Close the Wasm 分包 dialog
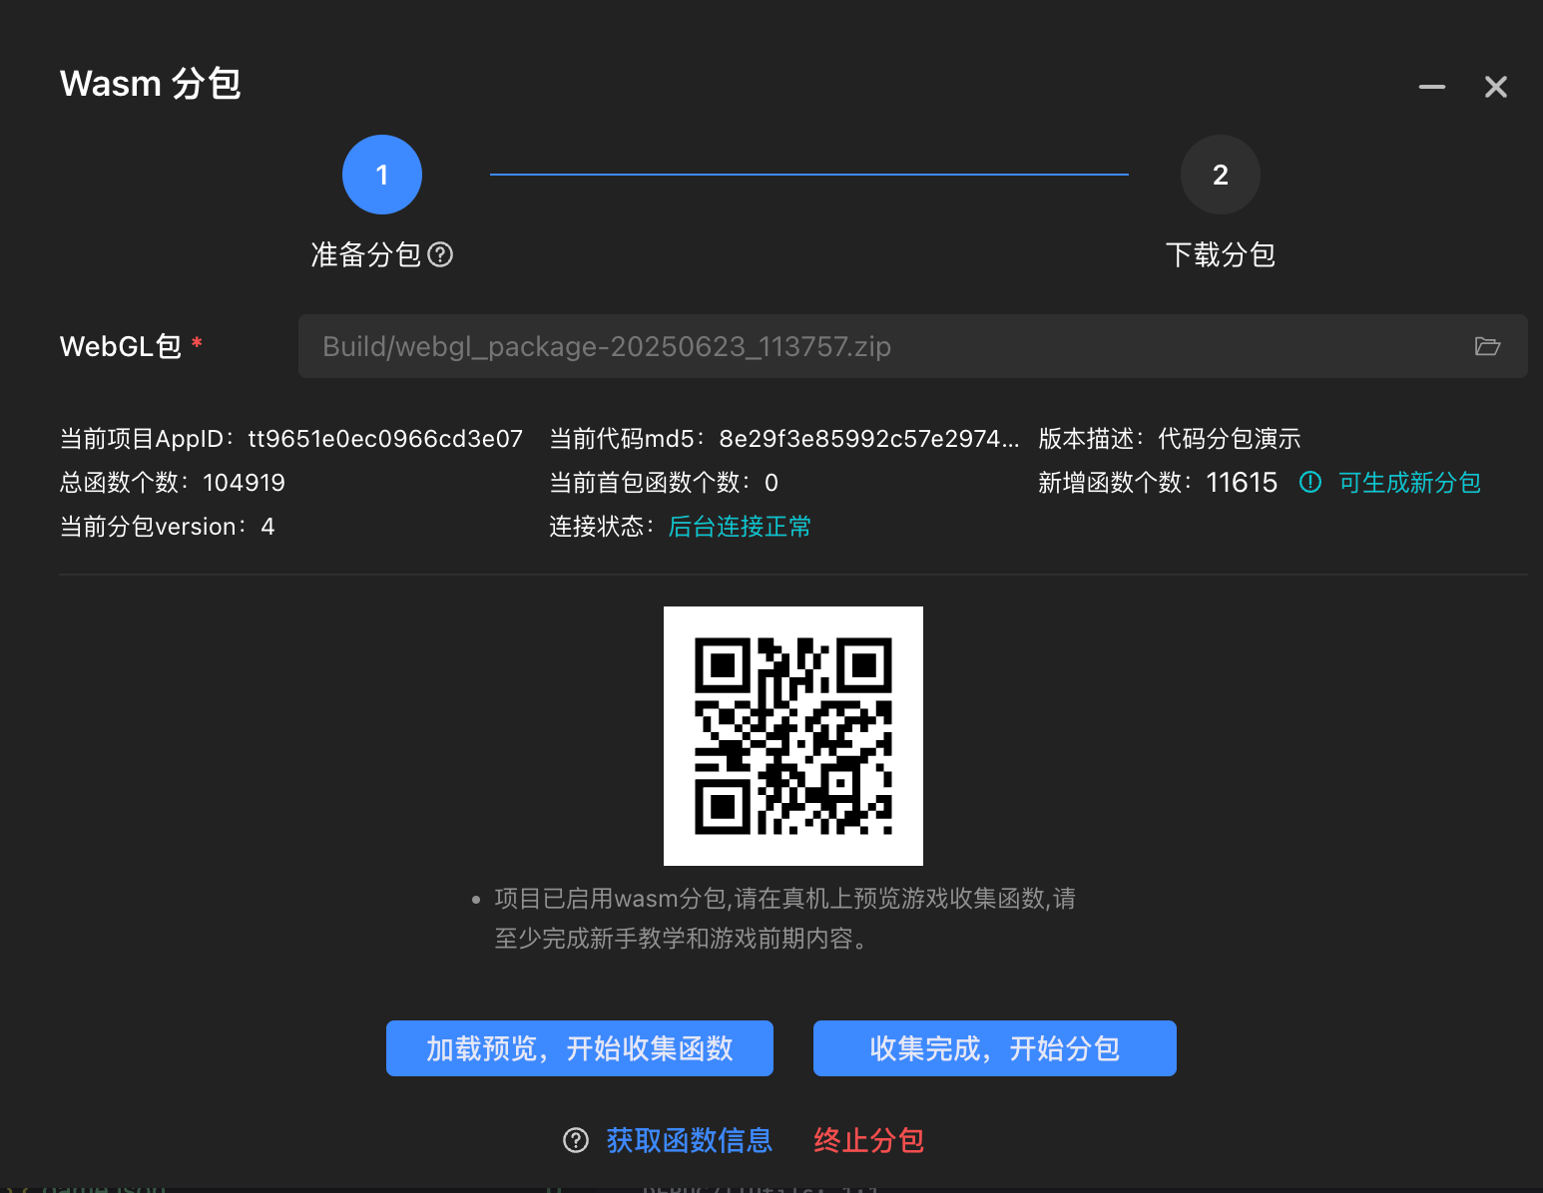The image size is (1543, 1193). click(x=1495, y=87)
